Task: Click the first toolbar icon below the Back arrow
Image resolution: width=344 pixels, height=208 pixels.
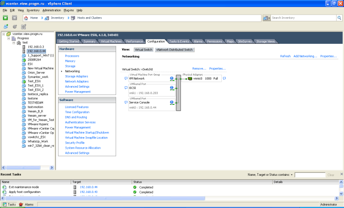Action: [x=6, y=27]
